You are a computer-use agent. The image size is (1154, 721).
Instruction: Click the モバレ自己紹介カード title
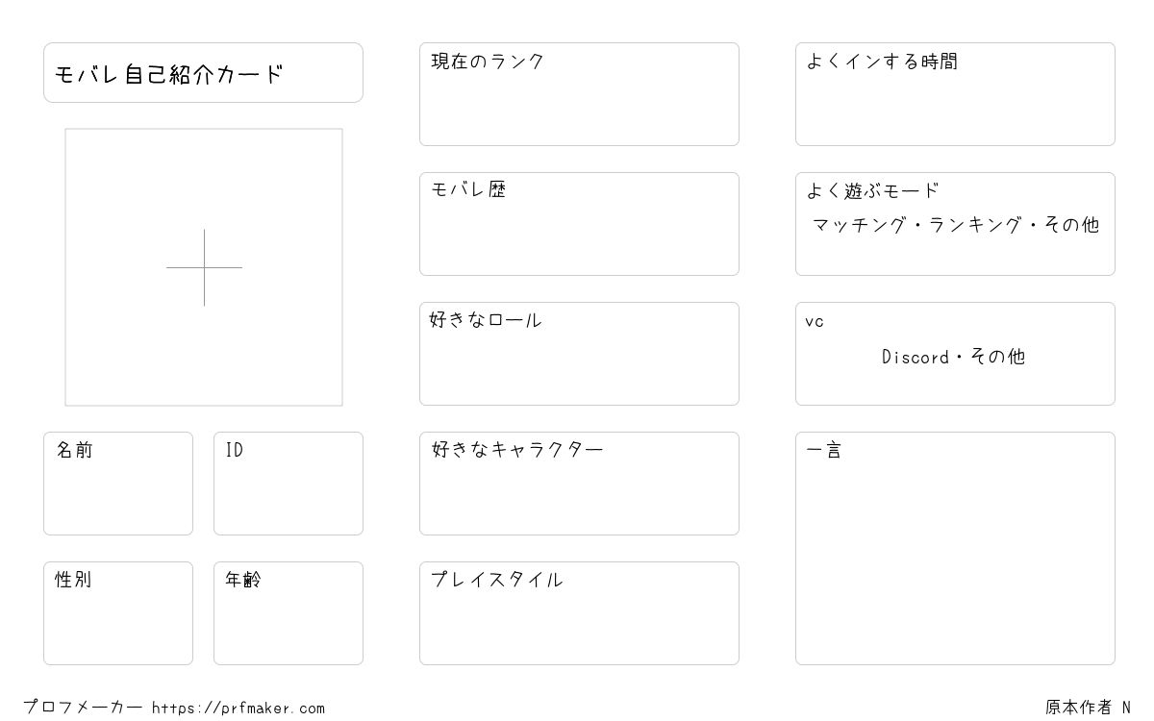(x=169, y=74)
